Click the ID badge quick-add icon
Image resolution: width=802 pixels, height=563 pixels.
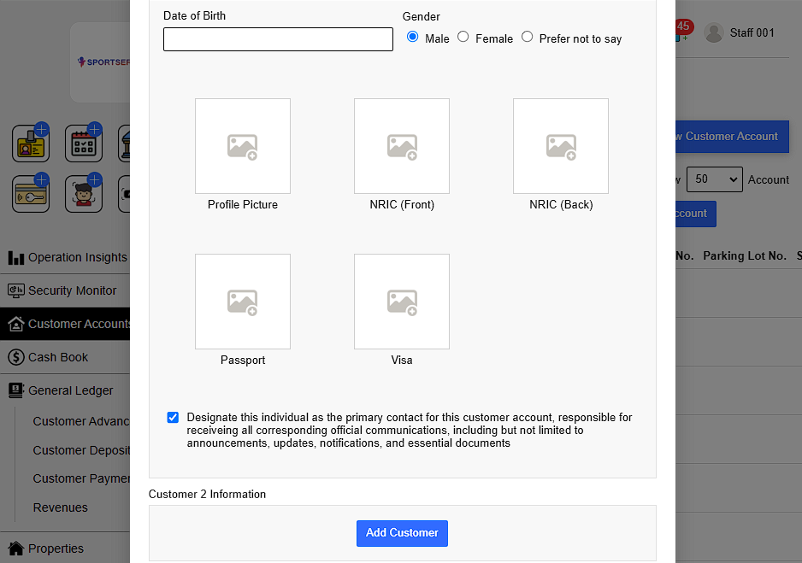(x=31, y=144)
